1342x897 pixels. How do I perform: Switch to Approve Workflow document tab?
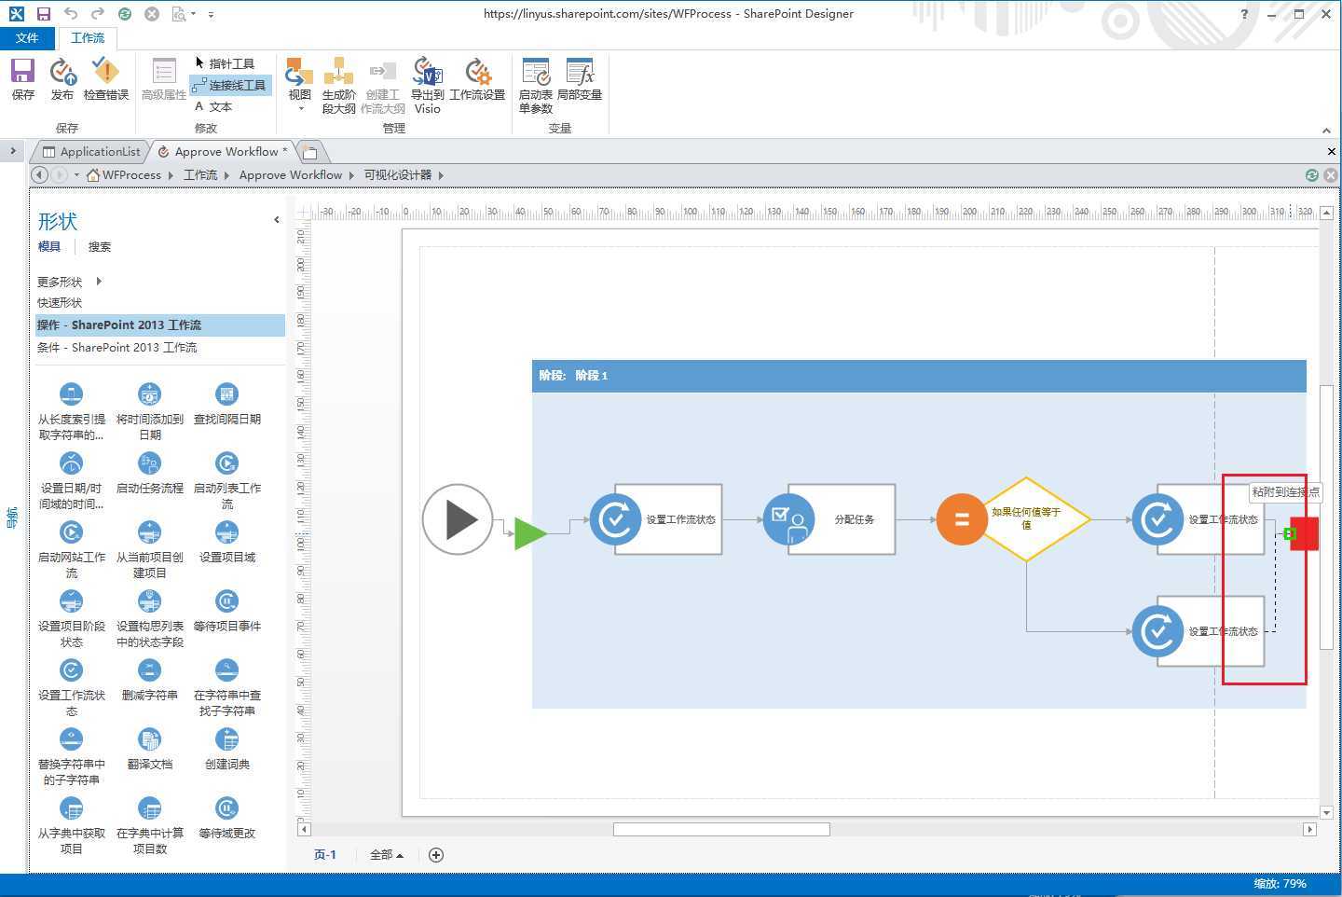tap(223, 151)
